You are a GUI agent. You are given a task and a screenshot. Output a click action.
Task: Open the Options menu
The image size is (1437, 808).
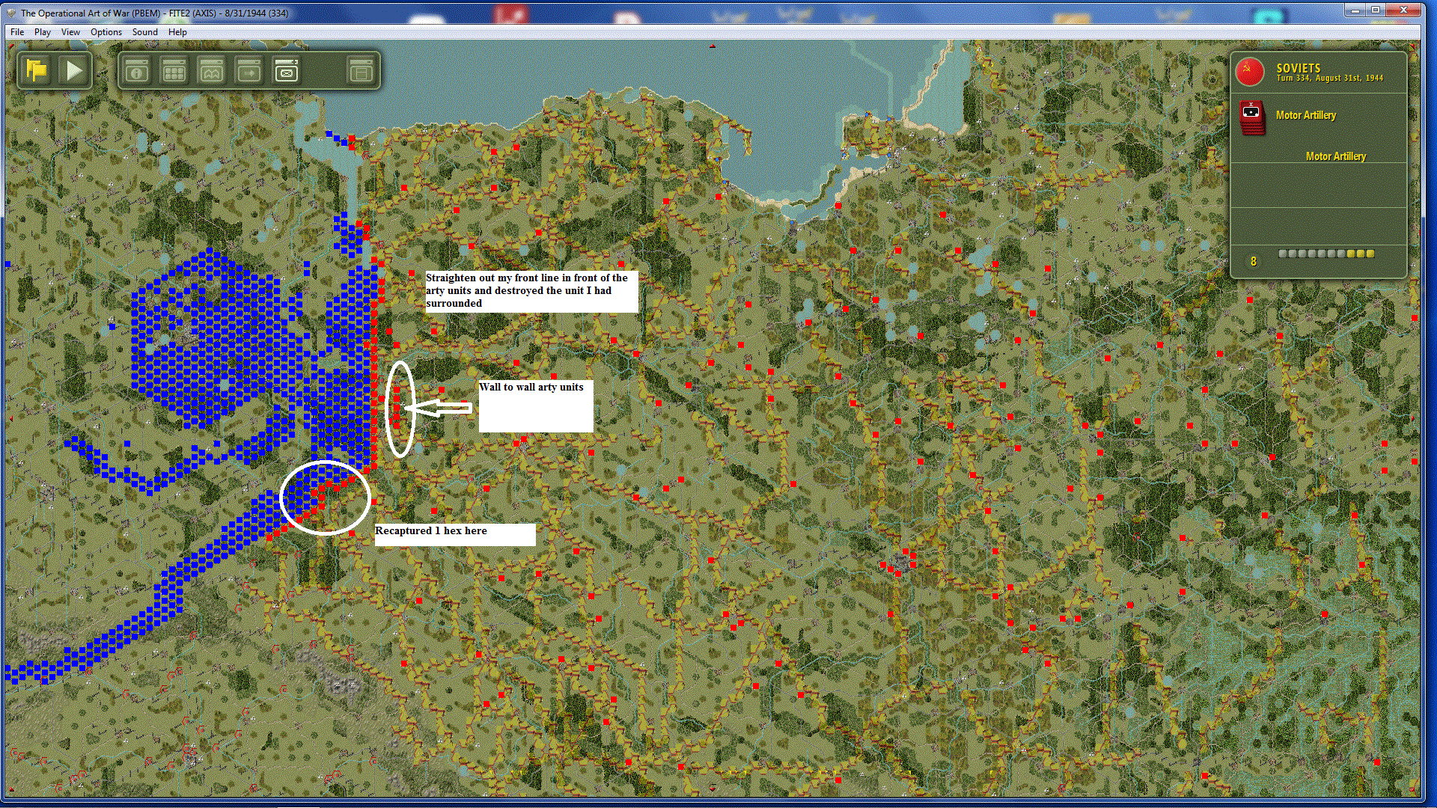pos(106,32)
